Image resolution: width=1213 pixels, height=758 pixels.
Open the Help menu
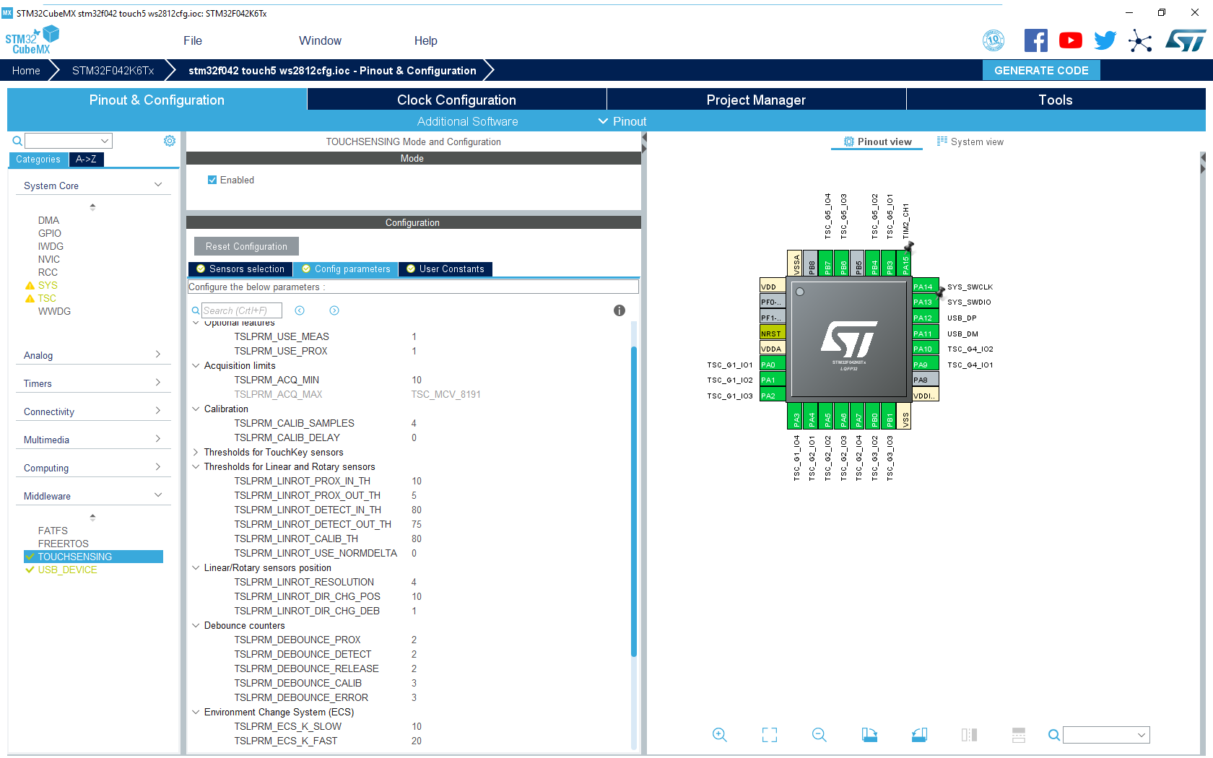tap(425, 40)
